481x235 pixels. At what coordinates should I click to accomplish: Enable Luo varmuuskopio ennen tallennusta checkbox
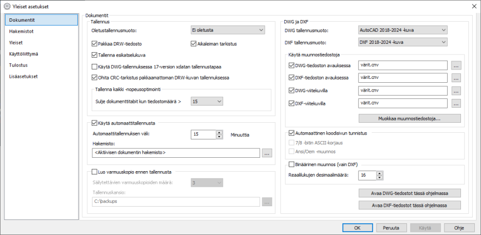tap(94, 172)
